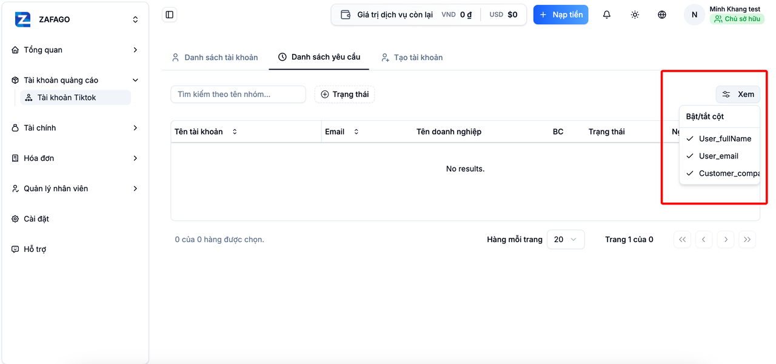The height and width of the screenshot is (364, 776).
Task: Toggle the sidebar panel icon
Action: pos(170,15)
